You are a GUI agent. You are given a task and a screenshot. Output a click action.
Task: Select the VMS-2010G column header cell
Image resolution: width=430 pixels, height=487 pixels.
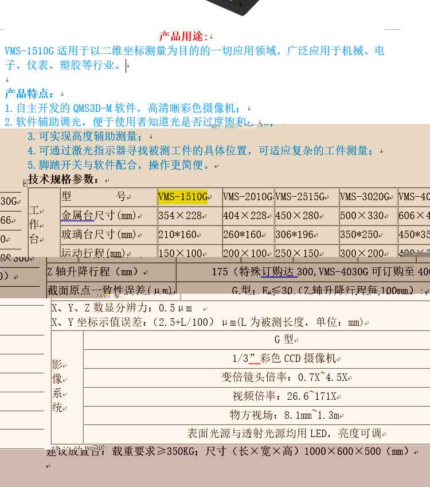(247, 197)
